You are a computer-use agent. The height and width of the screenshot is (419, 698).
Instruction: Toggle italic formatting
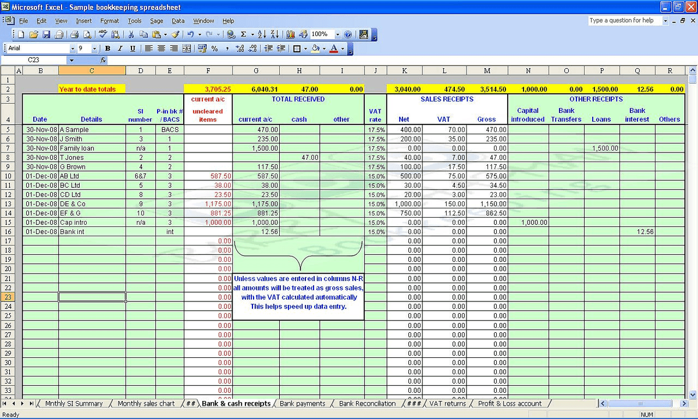coord(119,48)
